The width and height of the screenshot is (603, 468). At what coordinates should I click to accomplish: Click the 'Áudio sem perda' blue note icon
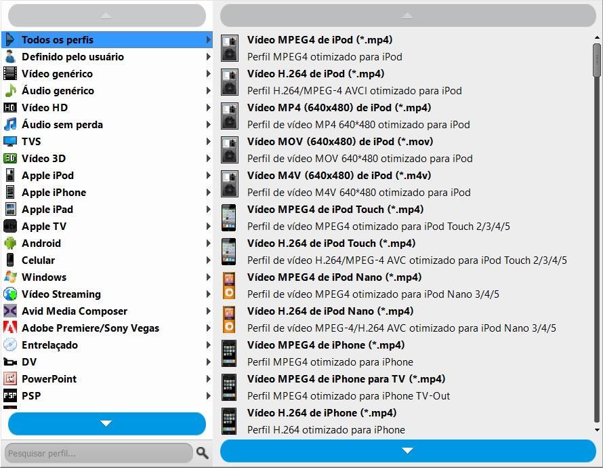[10, 124]
